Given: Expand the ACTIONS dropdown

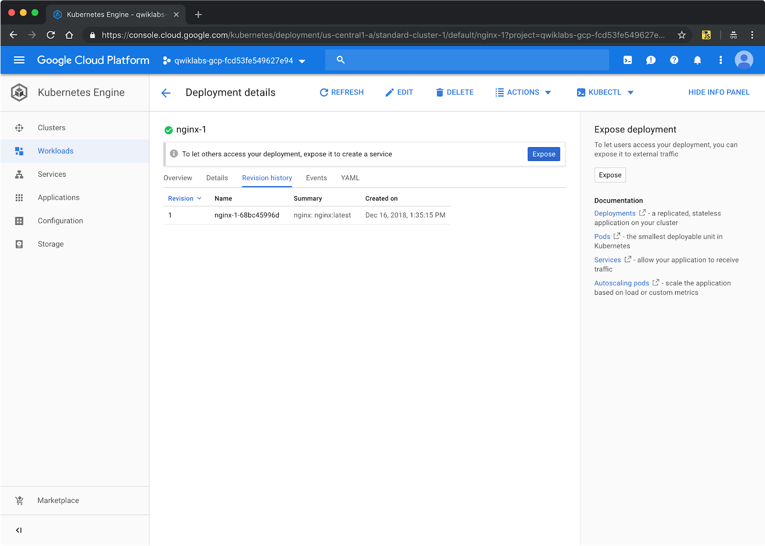Looking at the screenshot, I should click(523, 93).
